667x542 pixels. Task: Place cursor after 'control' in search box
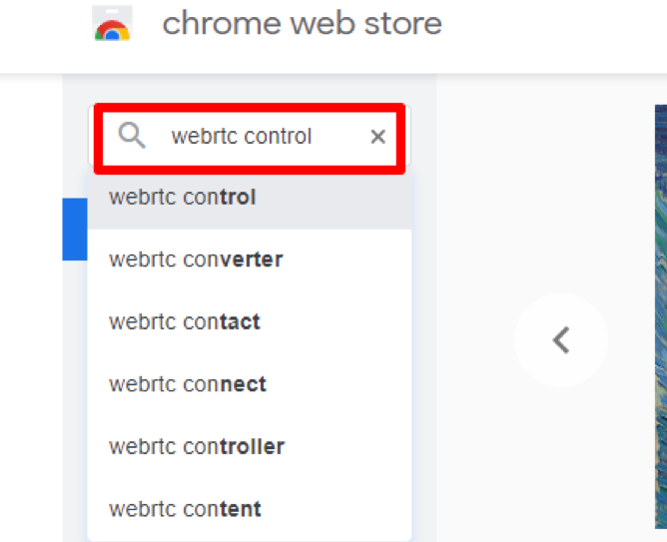click(x=314, y=137)
